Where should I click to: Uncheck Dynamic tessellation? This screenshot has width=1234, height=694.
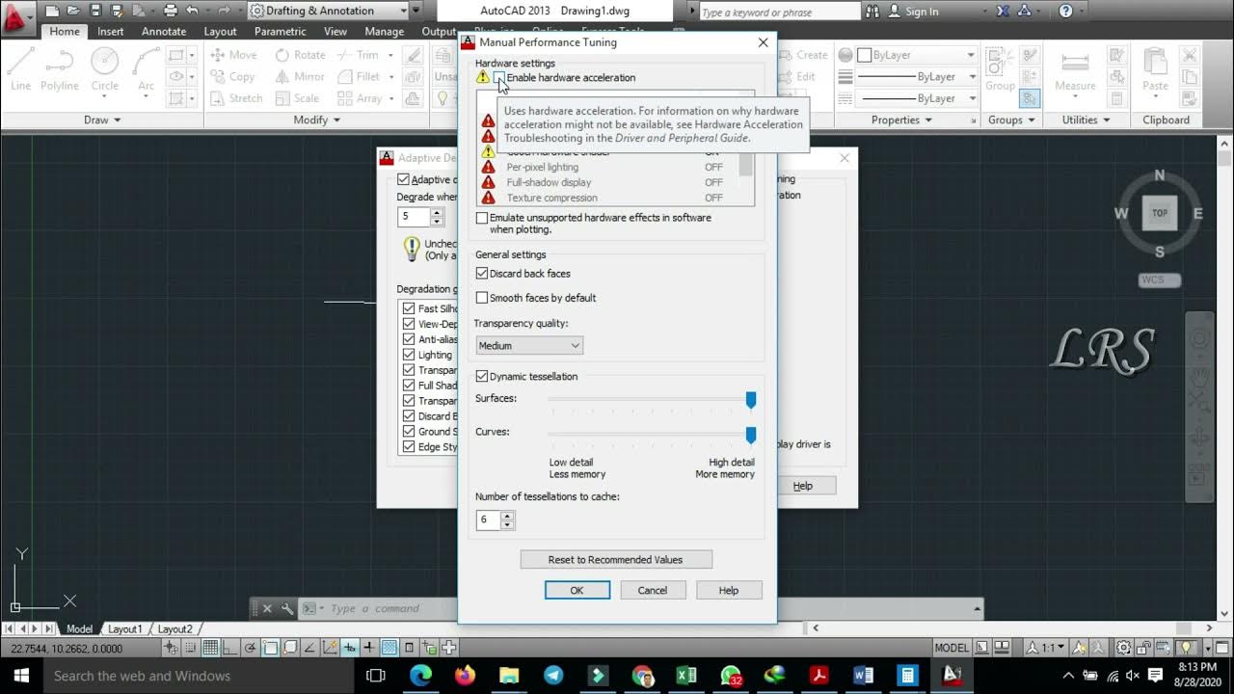point(482,377)
